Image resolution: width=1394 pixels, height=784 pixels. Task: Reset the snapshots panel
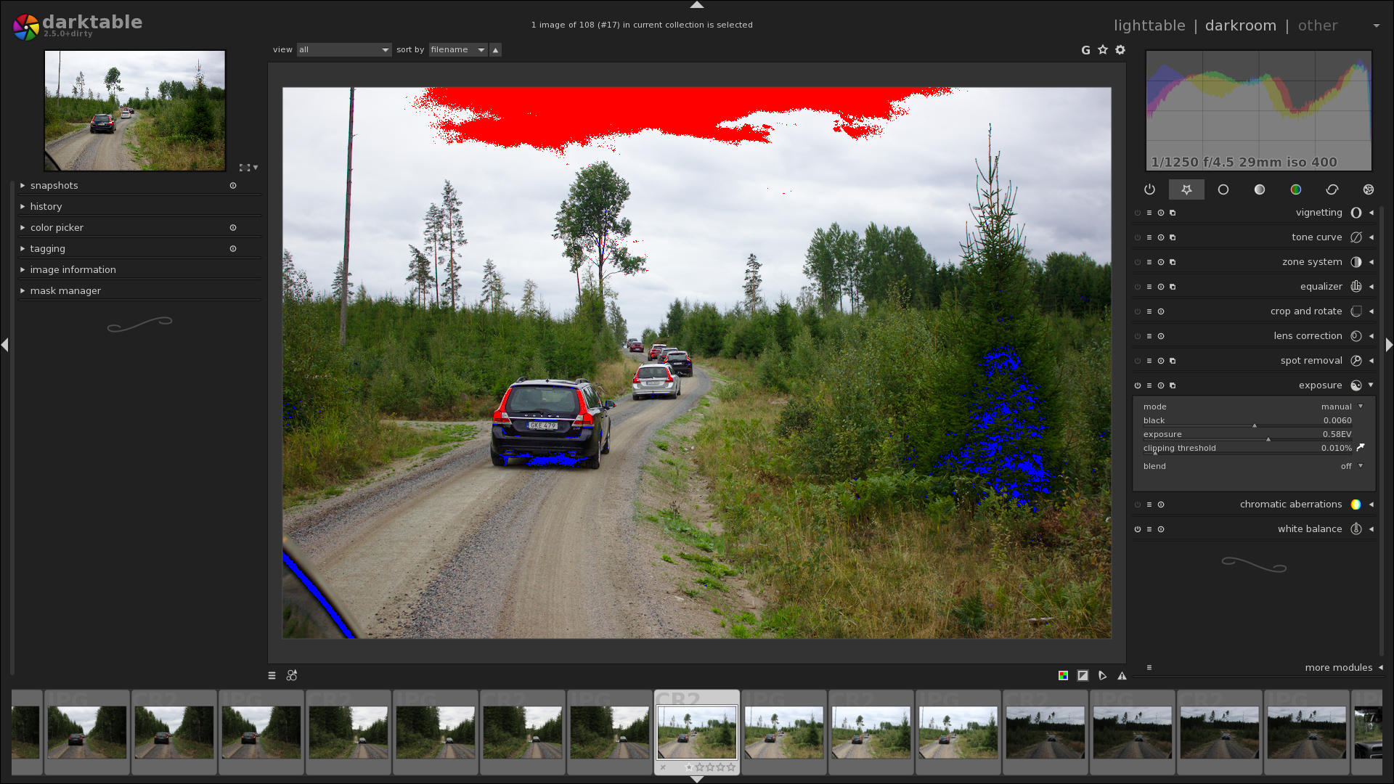click(233, 186)
